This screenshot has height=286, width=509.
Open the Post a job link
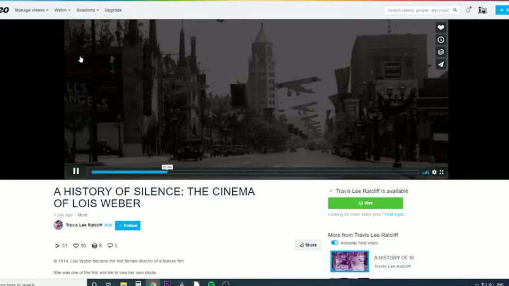click(x=394, y=215)
